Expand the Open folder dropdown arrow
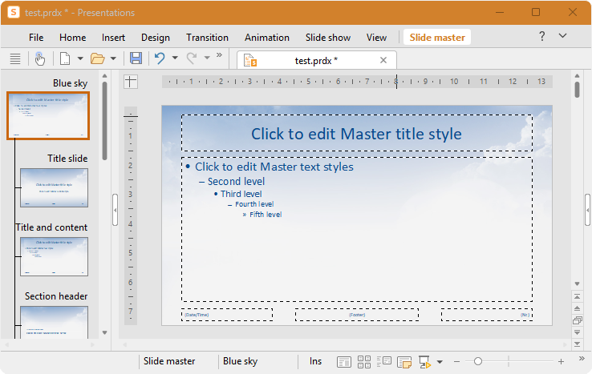Screen dimensions: 592x374 click(x=113, y=58)
